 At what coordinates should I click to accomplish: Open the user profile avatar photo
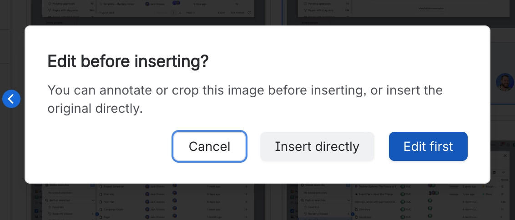tap(505, 82)
